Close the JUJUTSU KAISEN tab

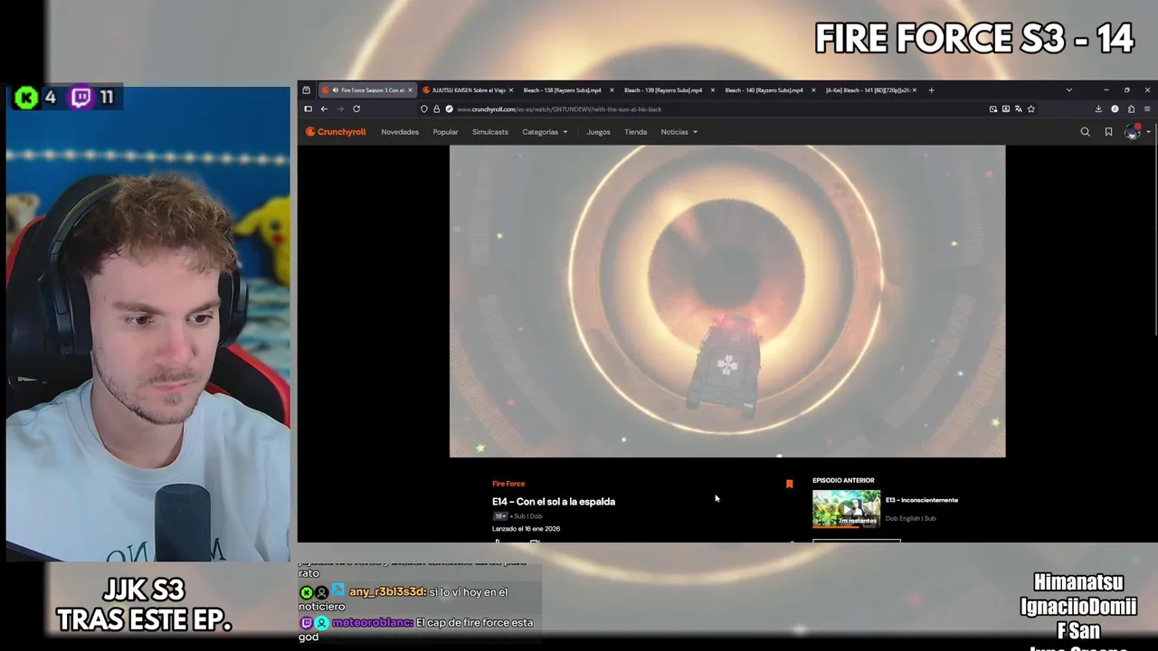[x=511, y=90]
